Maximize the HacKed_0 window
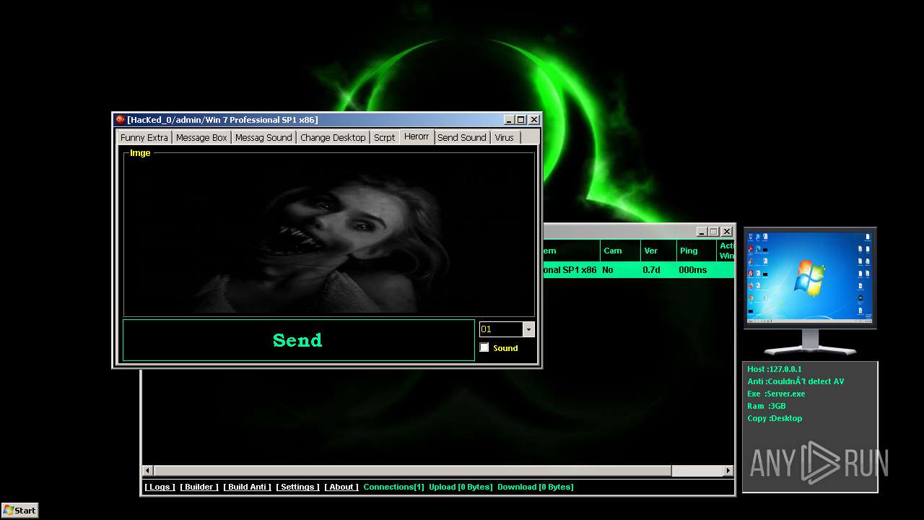Screen dimensions: 924x520 pyautogui.click(x=520, y=120)
